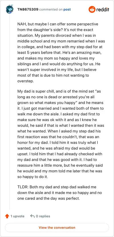Open "View the conversation" button
This screenshot has width=114, height=237.
click(x=57, y=228)
